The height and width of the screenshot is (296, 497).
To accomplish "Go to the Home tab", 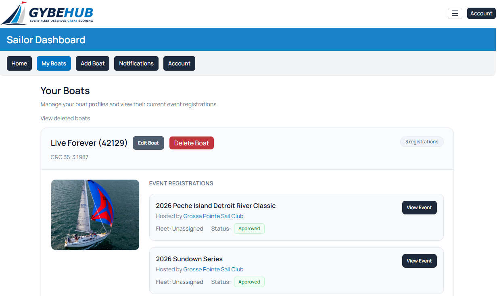I will [19, 63].
